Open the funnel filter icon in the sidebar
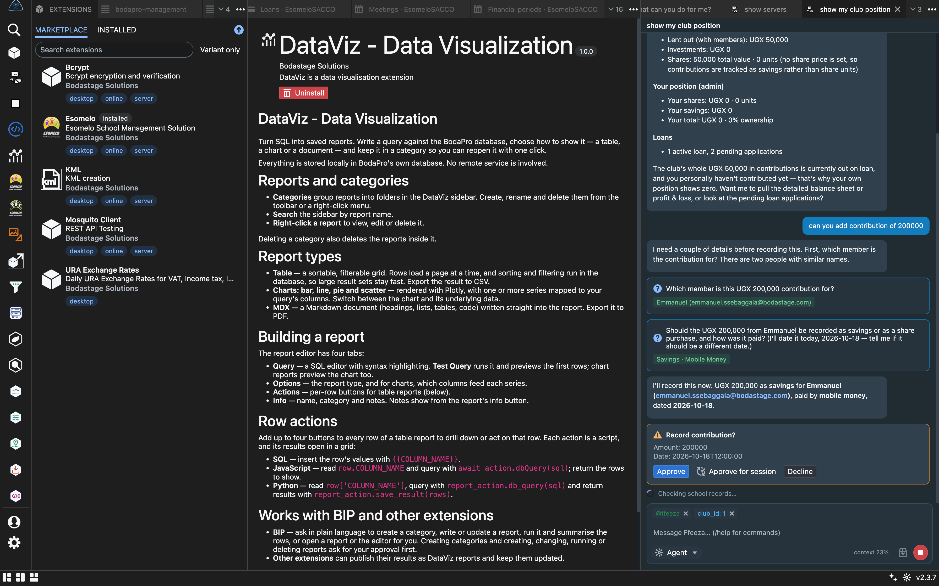The image size is (939, 586). point(15,287)
